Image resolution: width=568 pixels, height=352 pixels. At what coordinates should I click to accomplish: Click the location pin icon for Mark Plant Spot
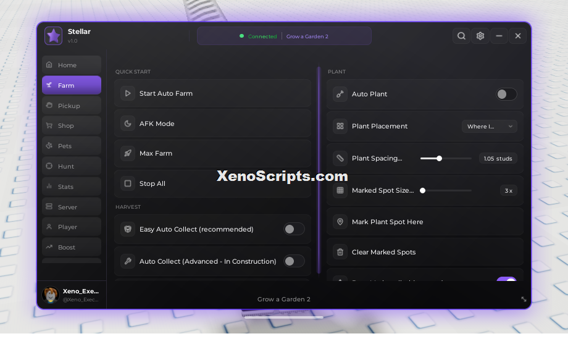[340, 222]
